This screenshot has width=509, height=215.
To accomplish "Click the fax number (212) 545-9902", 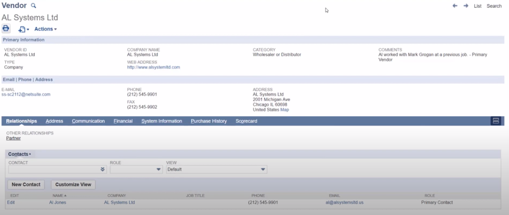I will 142,107.
